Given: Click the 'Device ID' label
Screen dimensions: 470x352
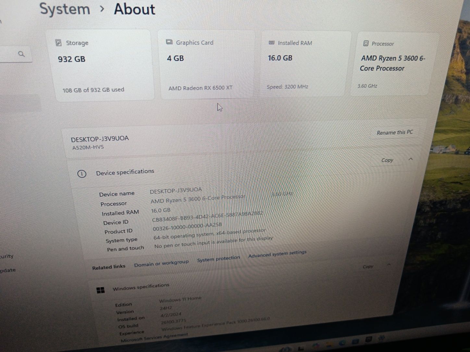Looking at the screenshot, I should (116, 222).
